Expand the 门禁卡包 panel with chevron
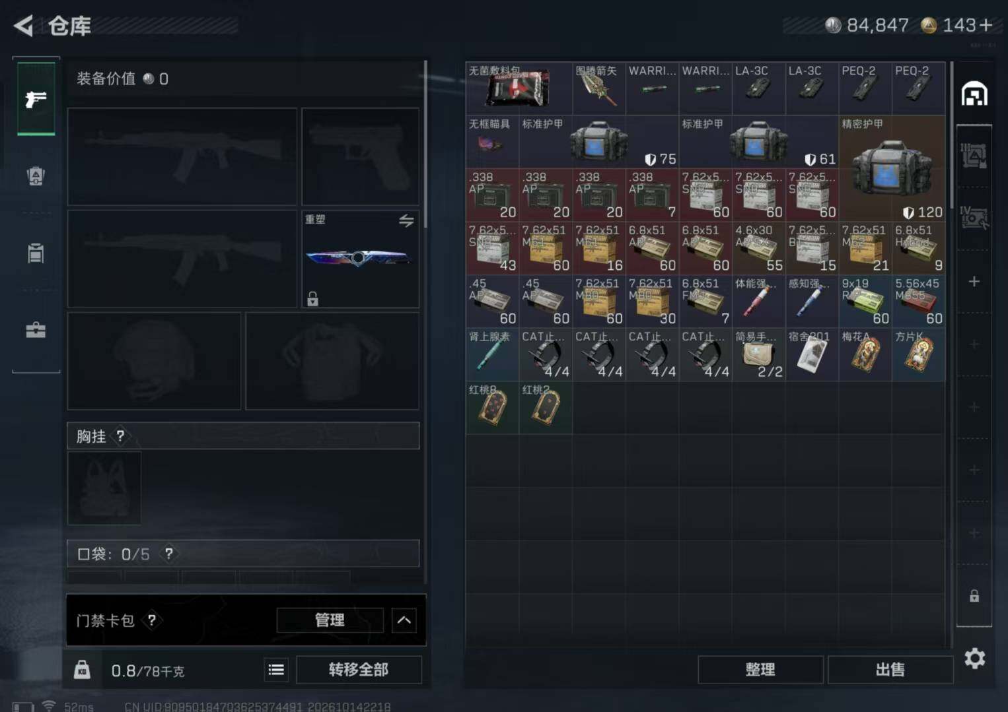This screenshot has height=712, width=1008. (404, 620)
